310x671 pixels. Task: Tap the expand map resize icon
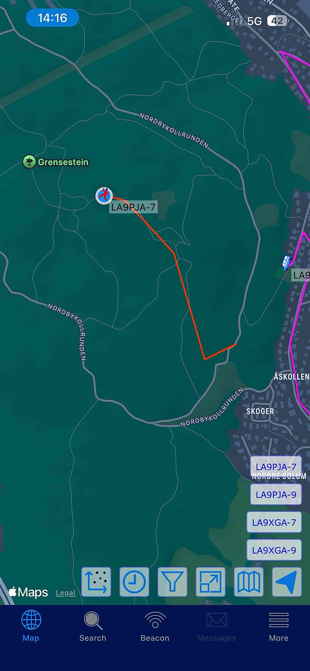pyautogui.click(x=211, y=582)
